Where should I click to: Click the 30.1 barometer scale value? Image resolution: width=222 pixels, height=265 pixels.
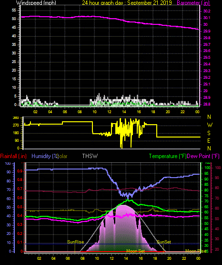coord(207,18)
